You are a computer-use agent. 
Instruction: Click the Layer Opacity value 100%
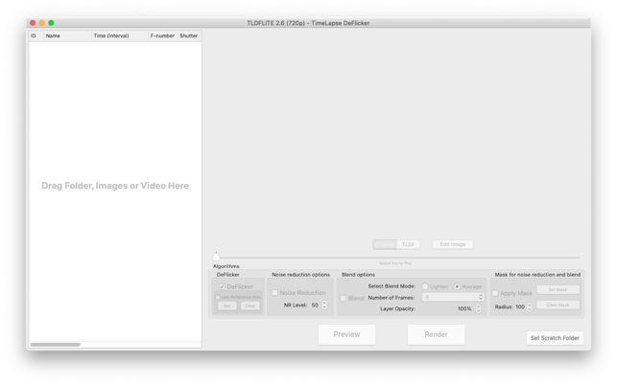[x=464, y=308]
